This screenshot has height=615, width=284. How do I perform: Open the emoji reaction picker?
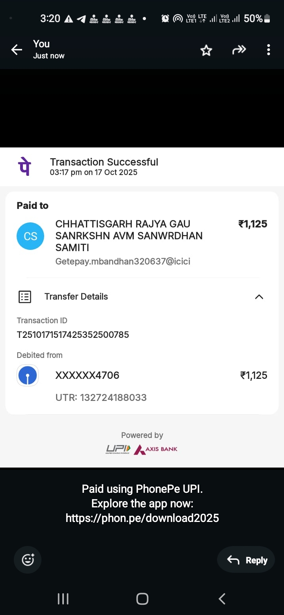click(x=28, y=560)
